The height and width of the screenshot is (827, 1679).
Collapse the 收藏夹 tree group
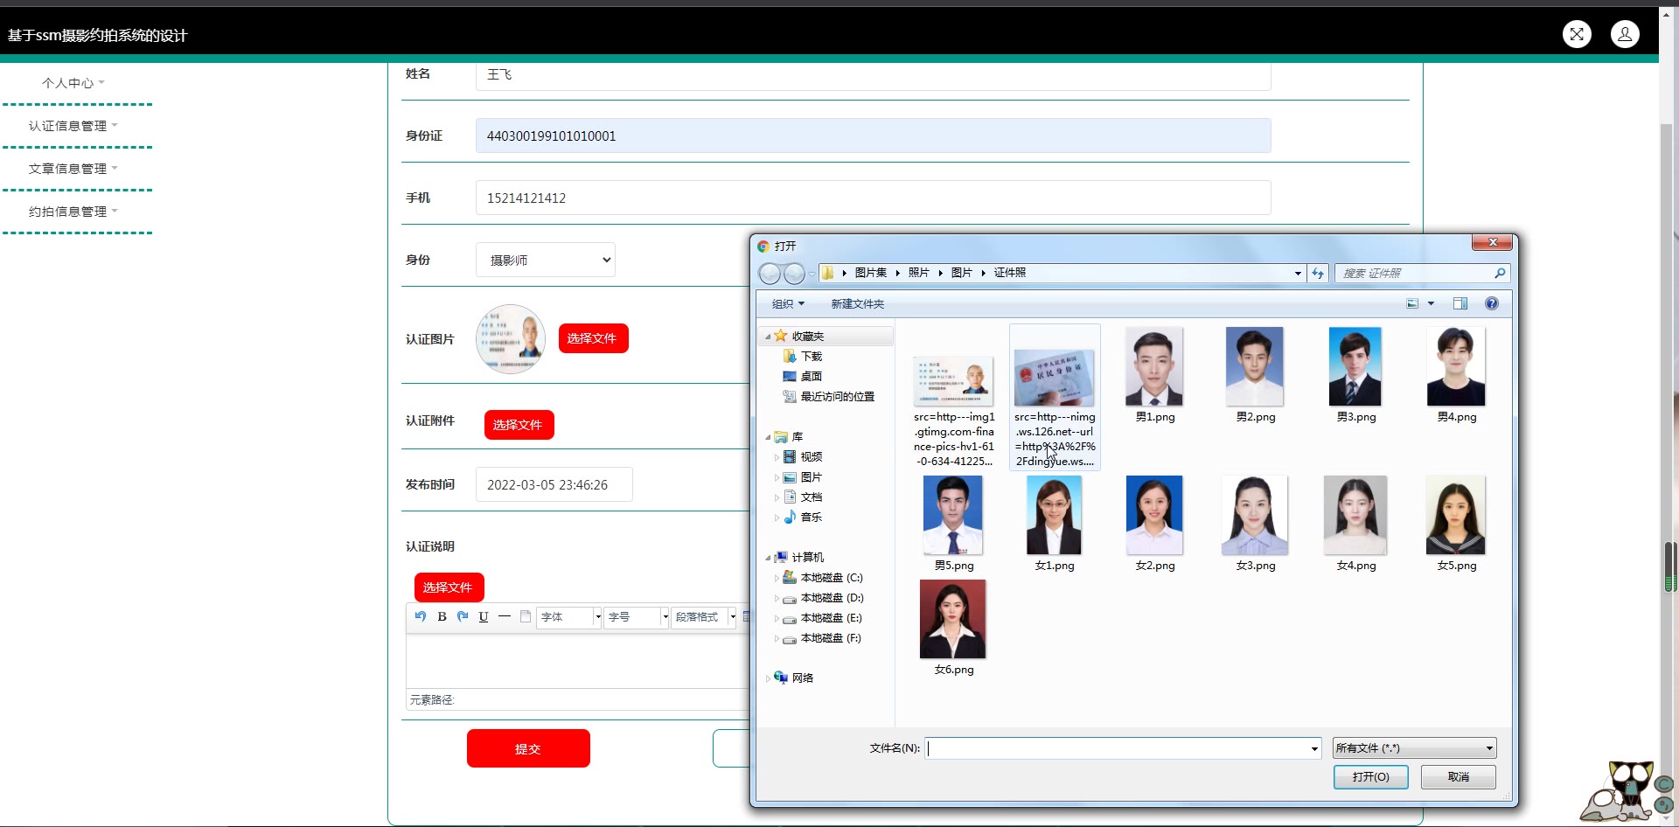768,337
